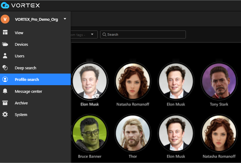Select the Users person icon
The image size is (241, 163).
[5, 56]
